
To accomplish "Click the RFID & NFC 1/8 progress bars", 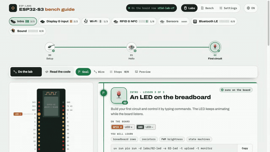I will 144,21.
